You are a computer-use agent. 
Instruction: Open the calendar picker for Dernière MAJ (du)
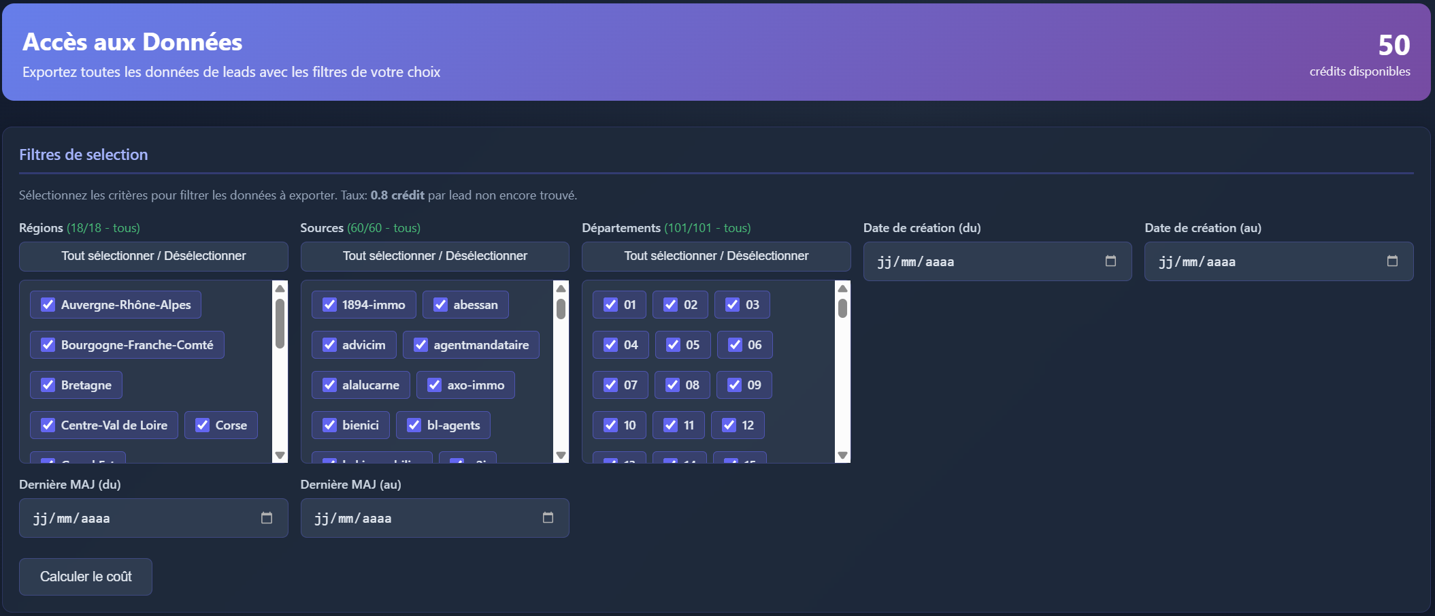[x=267, y=518]
